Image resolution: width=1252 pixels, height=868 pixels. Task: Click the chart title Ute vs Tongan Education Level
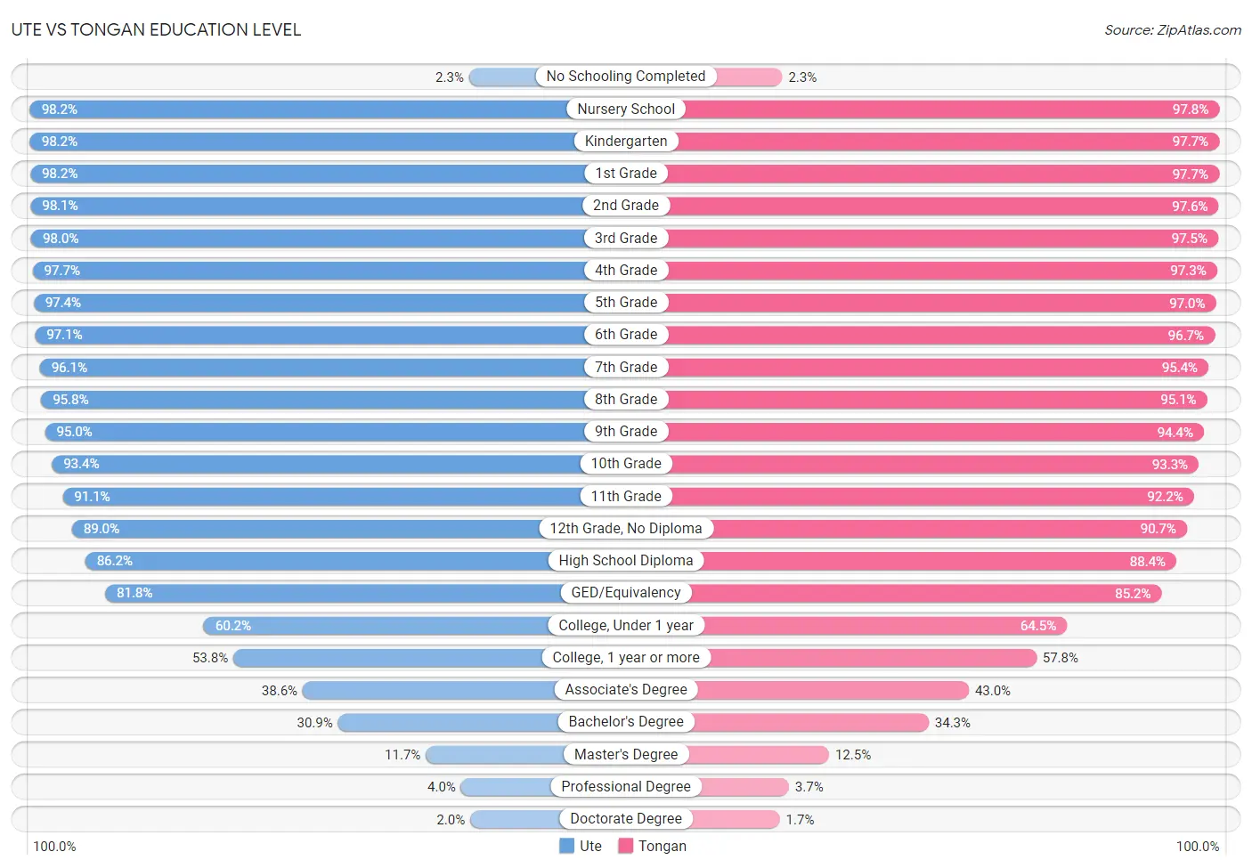pos(156,29)
